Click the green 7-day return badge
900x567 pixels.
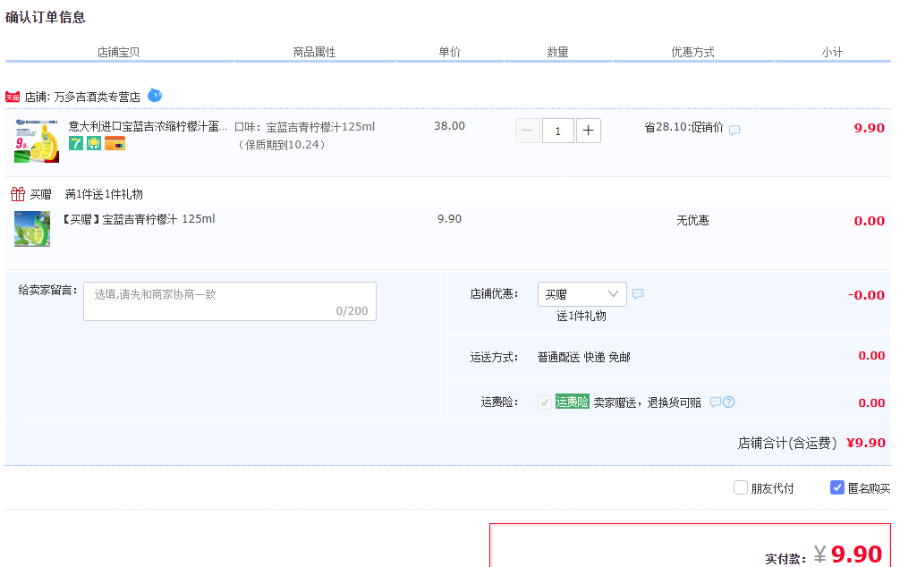click(76, 143)
